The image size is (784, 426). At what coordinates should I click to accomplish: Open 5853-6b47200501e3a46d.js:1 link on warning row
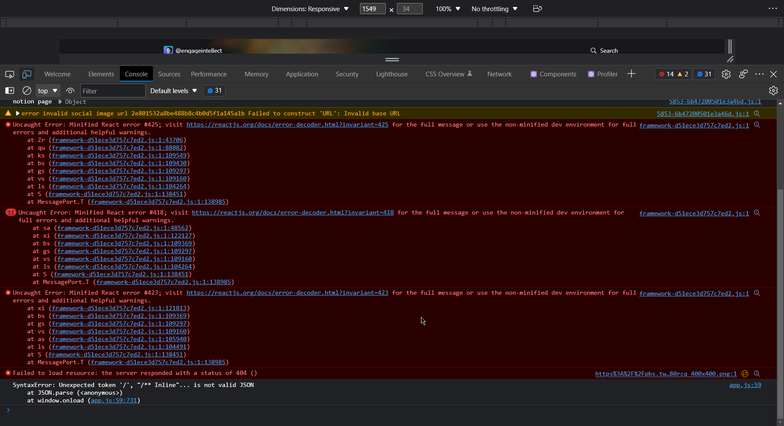703,114
